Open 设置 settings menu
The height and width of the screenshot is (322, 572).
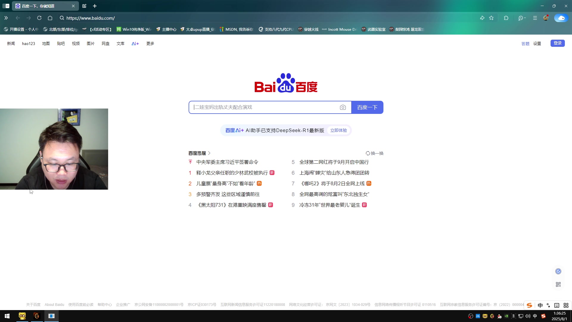(537, 44)
